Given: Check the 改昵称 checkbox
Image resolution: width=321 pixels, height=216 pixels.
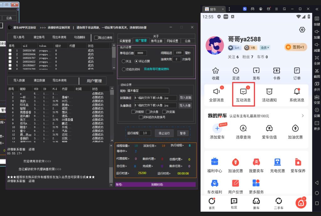Looking at the screenshot, I should tap(133, 112).
